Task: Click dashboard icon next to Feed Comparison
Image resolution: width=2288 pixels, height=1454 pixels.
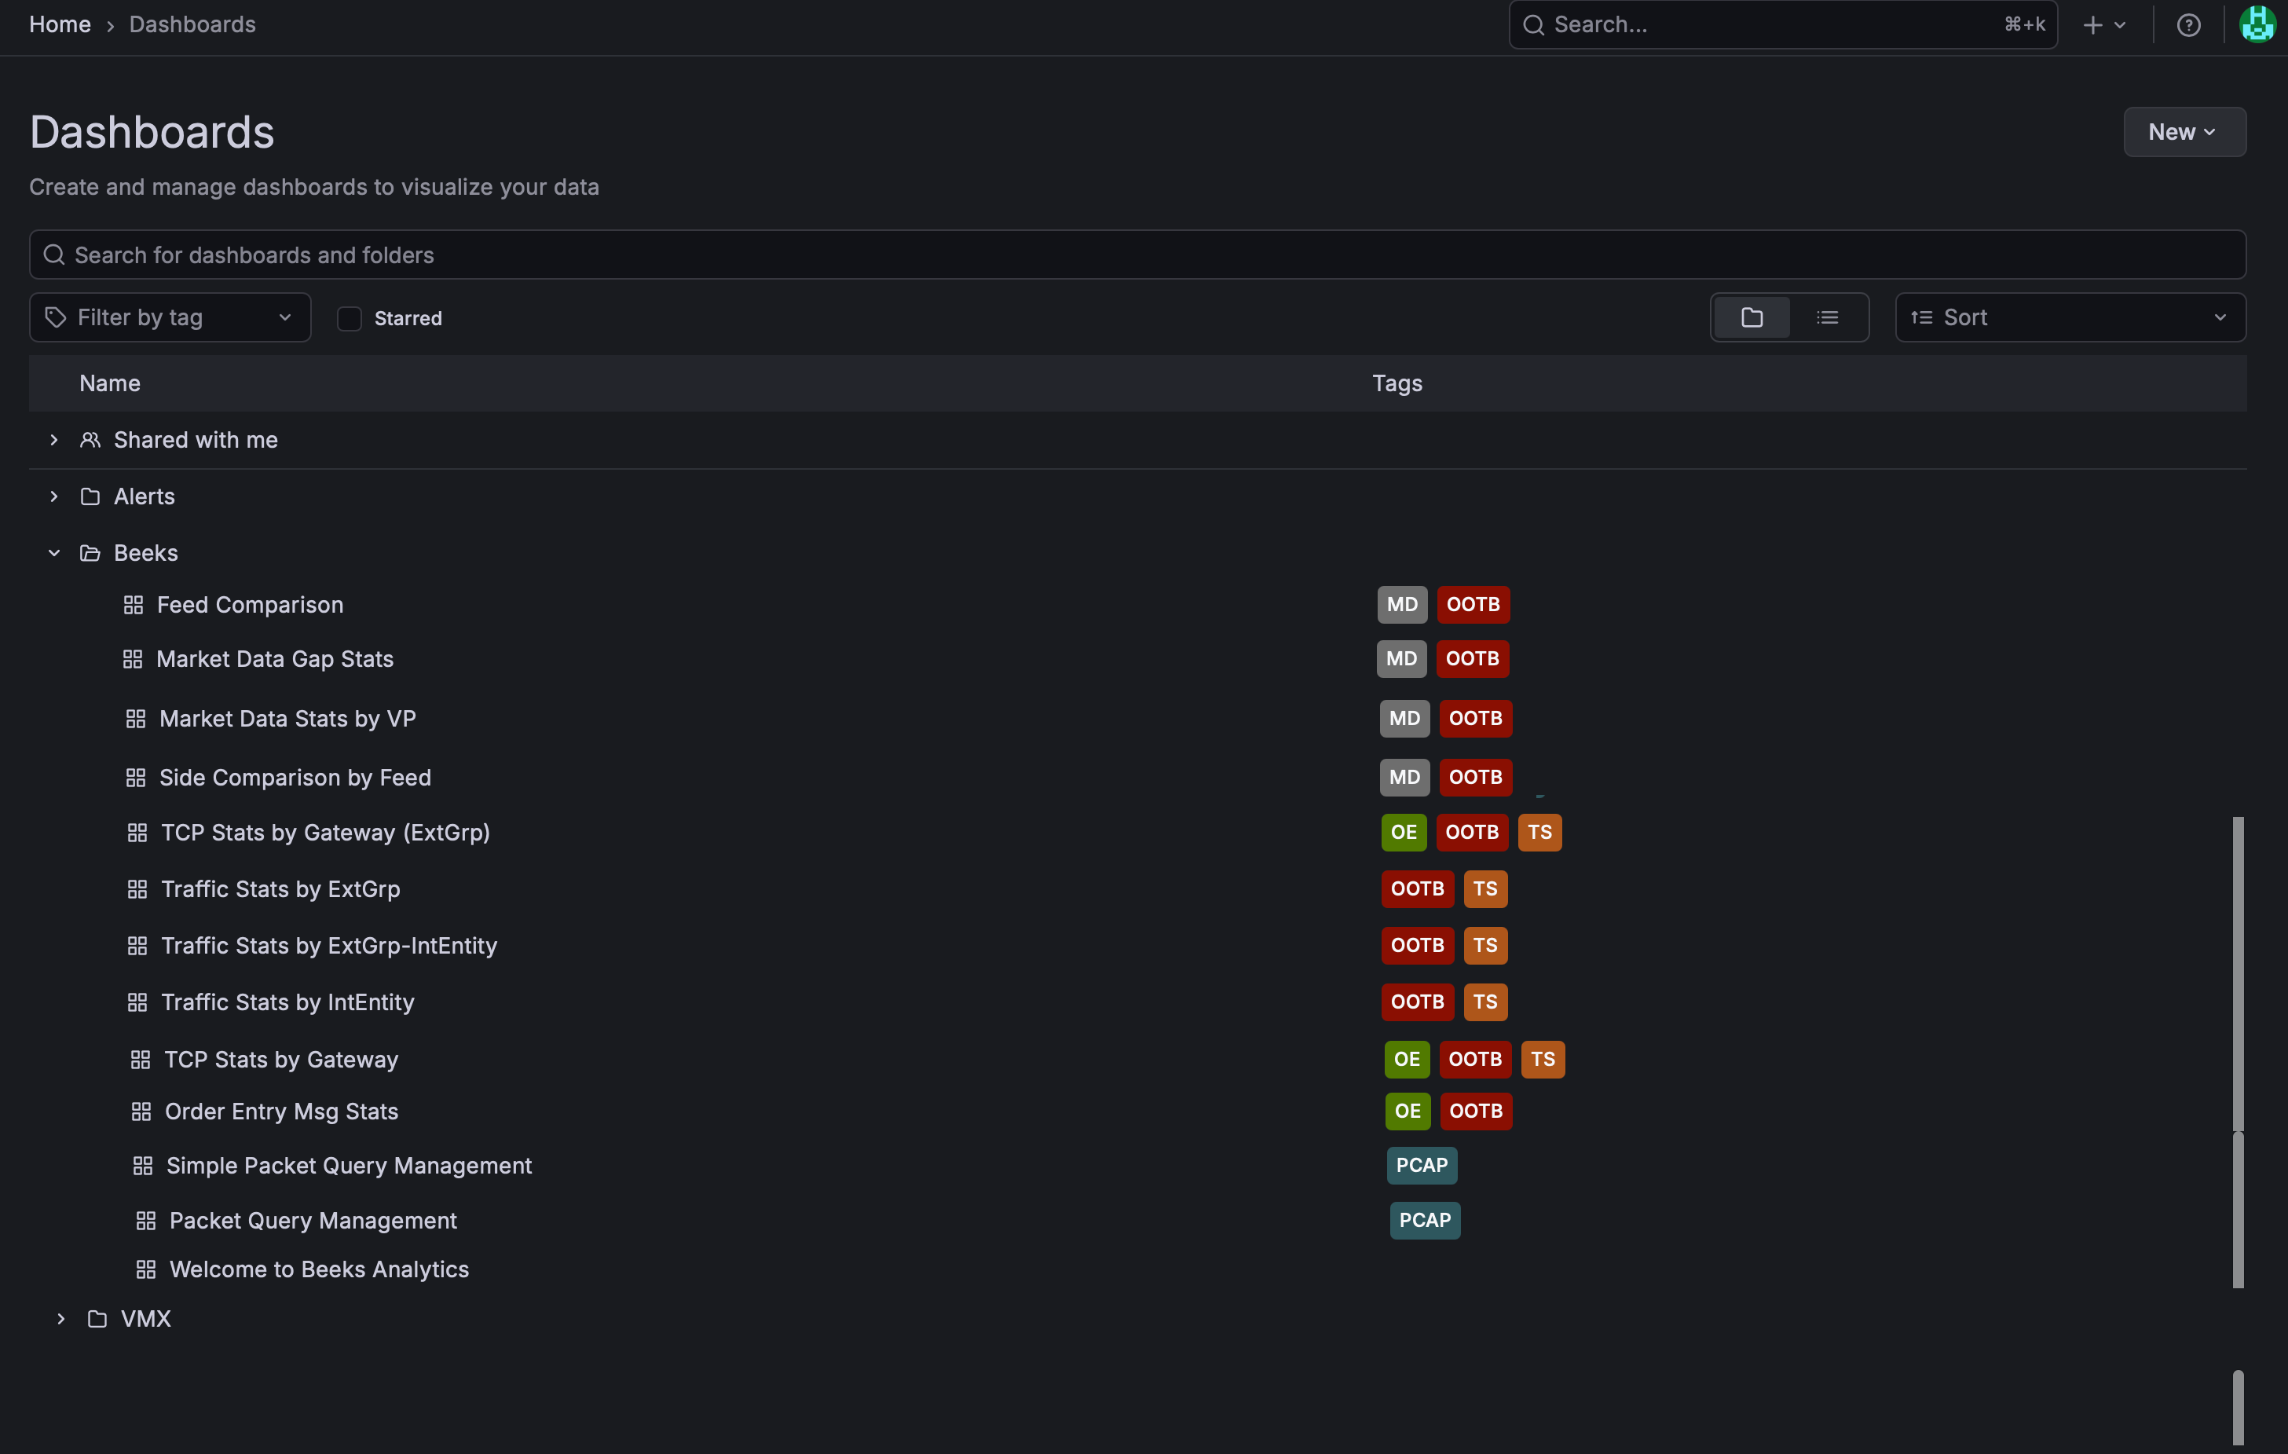Action: coord(133,606)
